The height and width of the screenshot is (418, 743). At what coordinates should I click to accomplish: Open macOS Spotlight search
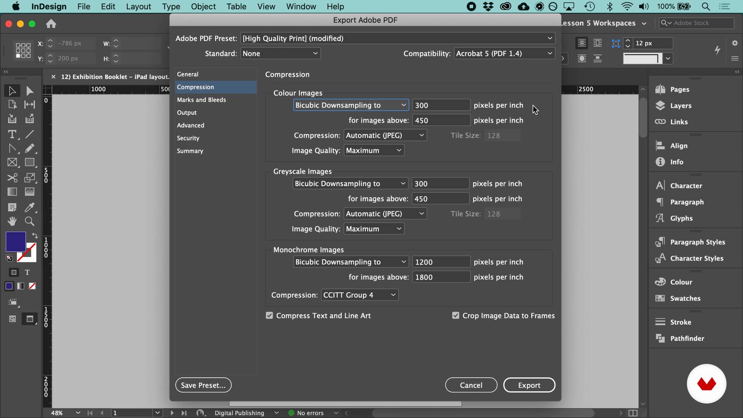[706, 7]
